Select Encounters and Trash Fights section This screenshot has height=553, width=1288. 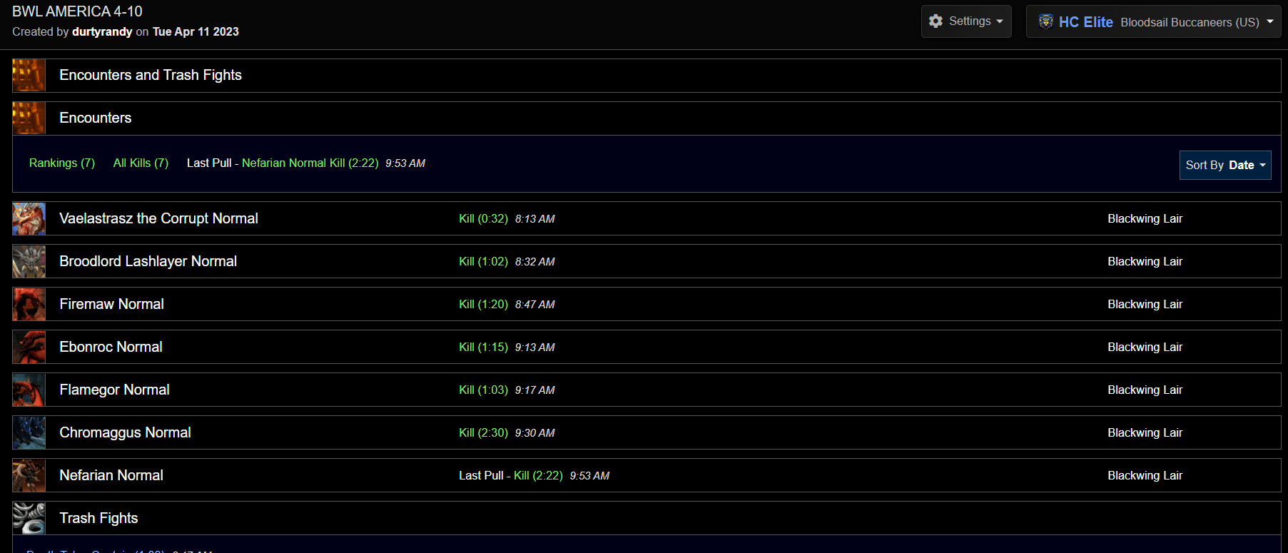click(646, 76)
